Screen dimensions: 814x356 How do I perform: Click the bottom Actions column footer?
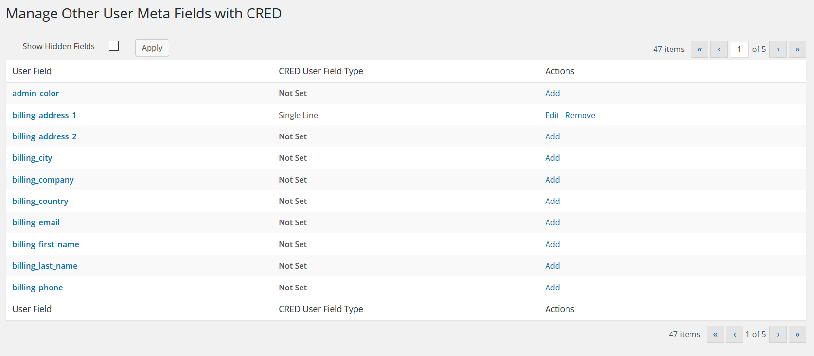coord(560,309)
